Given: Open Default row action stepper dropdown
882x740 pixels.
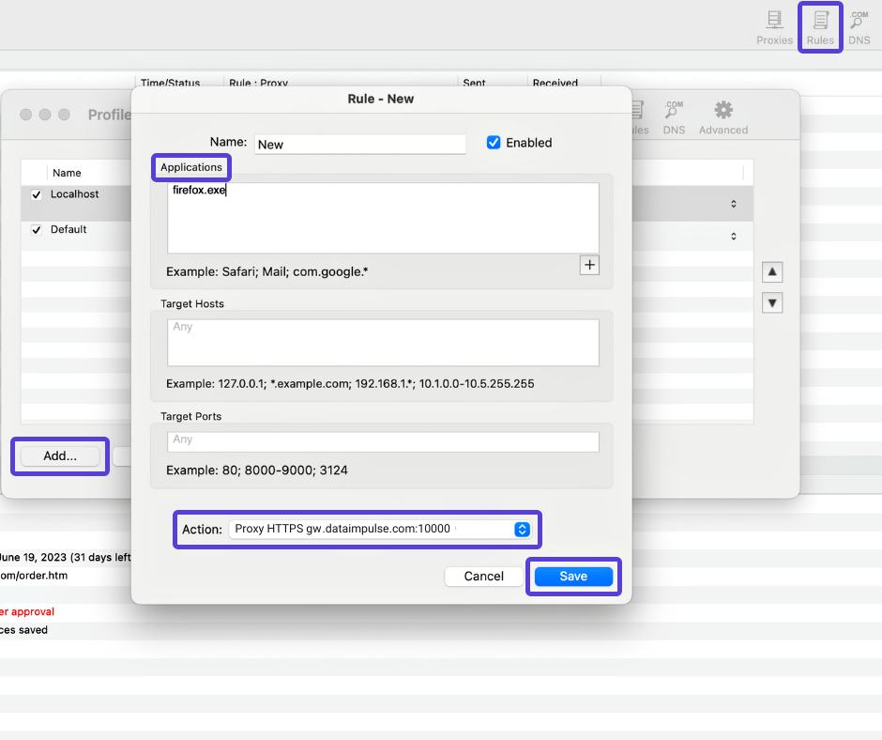Looking at the screenshot, I should [x=734, y=236].
